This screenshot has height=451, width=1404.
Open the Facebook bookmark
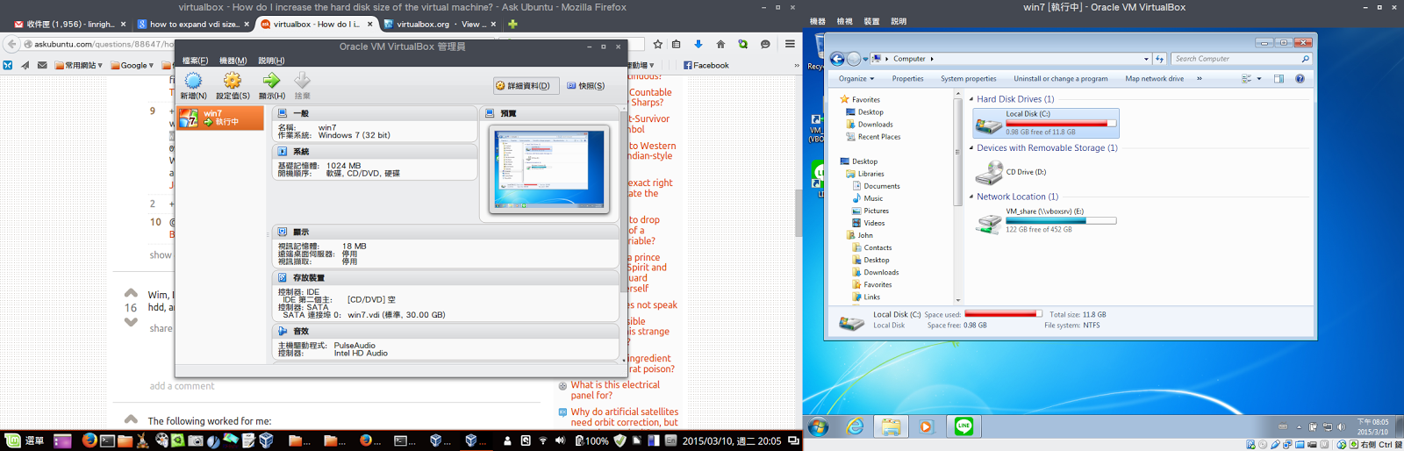(706, 65)
